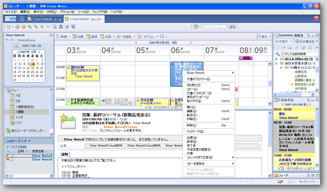The height and width of the screenshot is (192, 327).
Task: Choose ブックマーク in the context menu
Action: tap(209, 132)
